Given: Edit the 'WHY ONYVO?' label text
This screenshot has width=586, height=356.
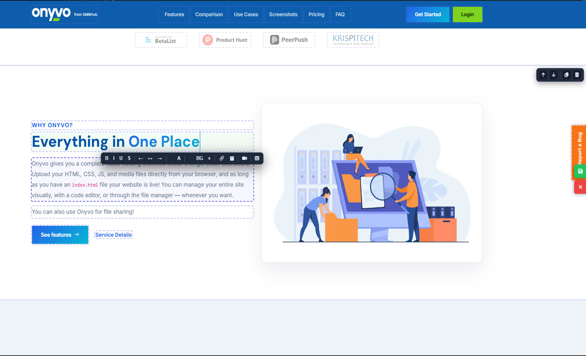Looking at the screenshot, I should tap(52, 125).
